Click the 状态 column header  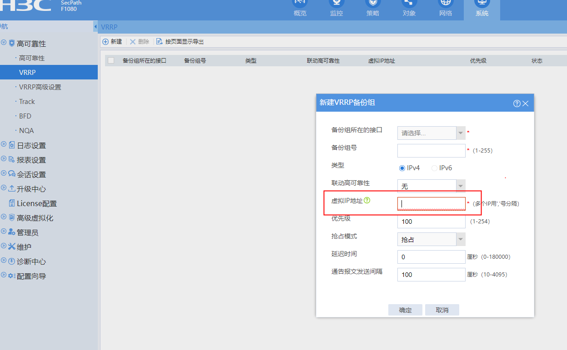(537, 60)
